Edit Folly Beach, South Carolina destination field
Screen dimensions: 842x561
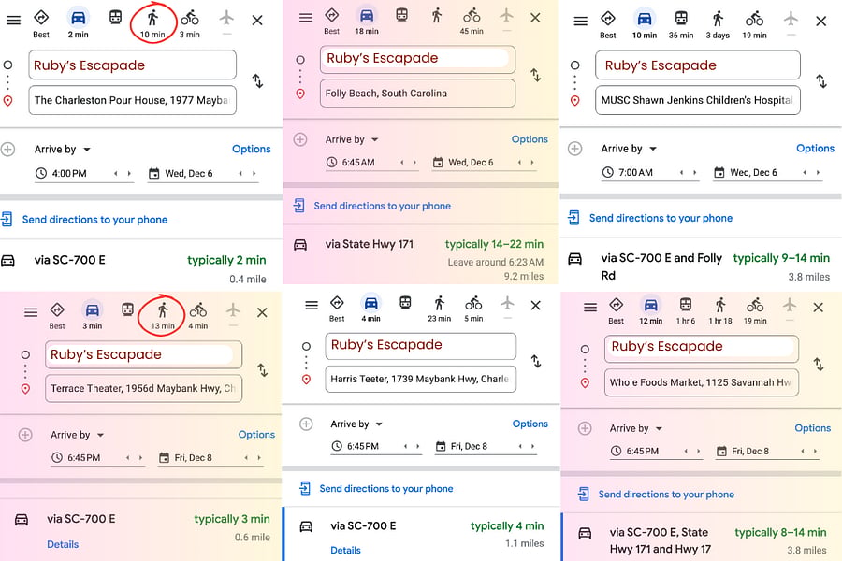click(x=418, y=93)
